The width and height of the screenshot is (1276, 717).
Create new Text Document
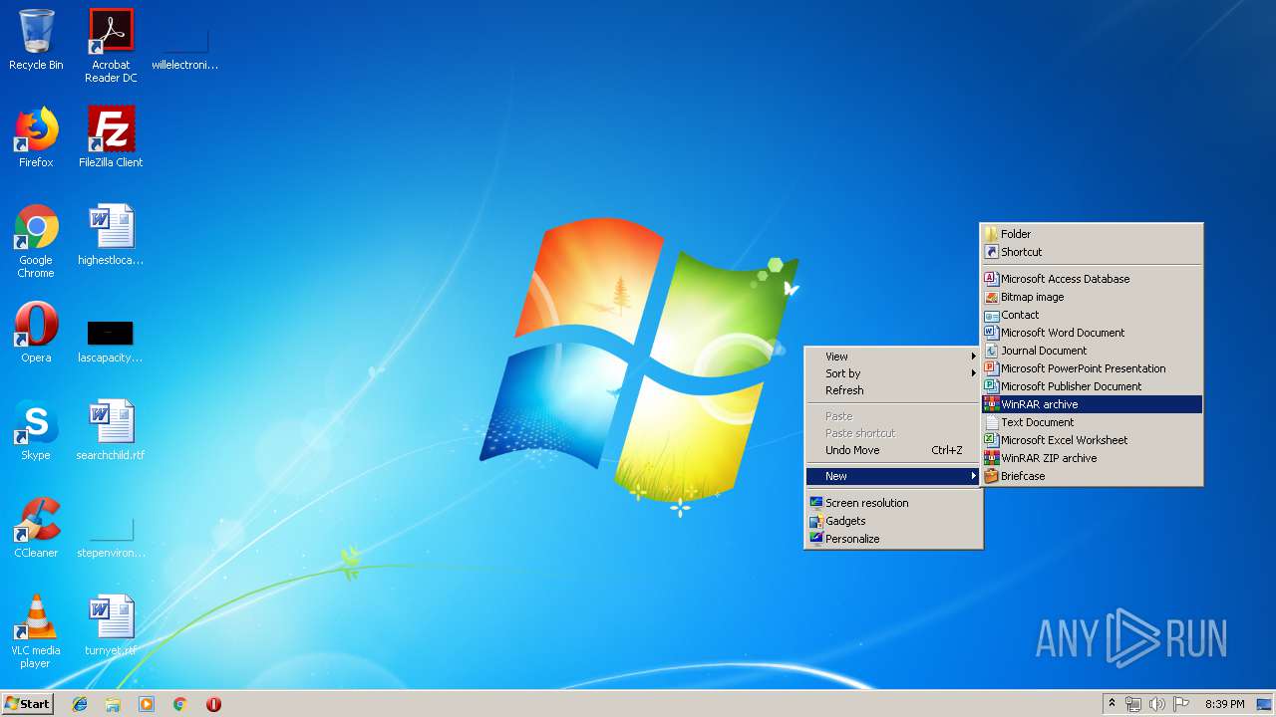1092,422
